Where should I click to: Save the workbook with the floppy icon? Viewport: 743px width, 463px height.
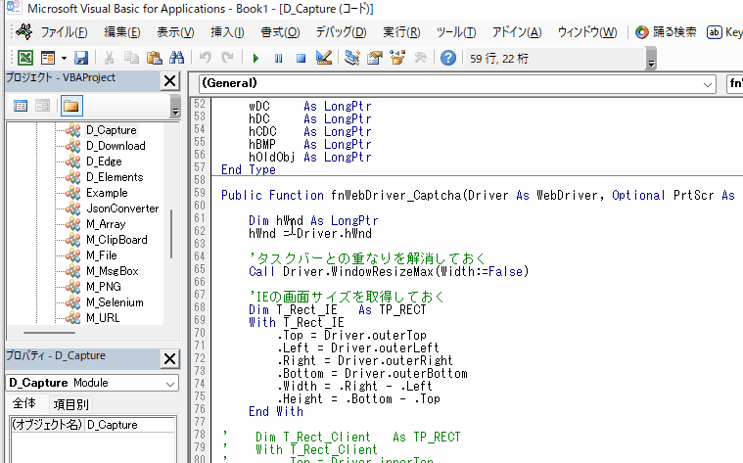[81, 59]
